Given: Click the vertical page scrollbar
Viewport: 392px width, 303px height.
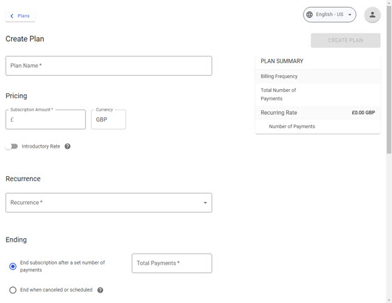Looking at the screenshot, I should (389, 80).
